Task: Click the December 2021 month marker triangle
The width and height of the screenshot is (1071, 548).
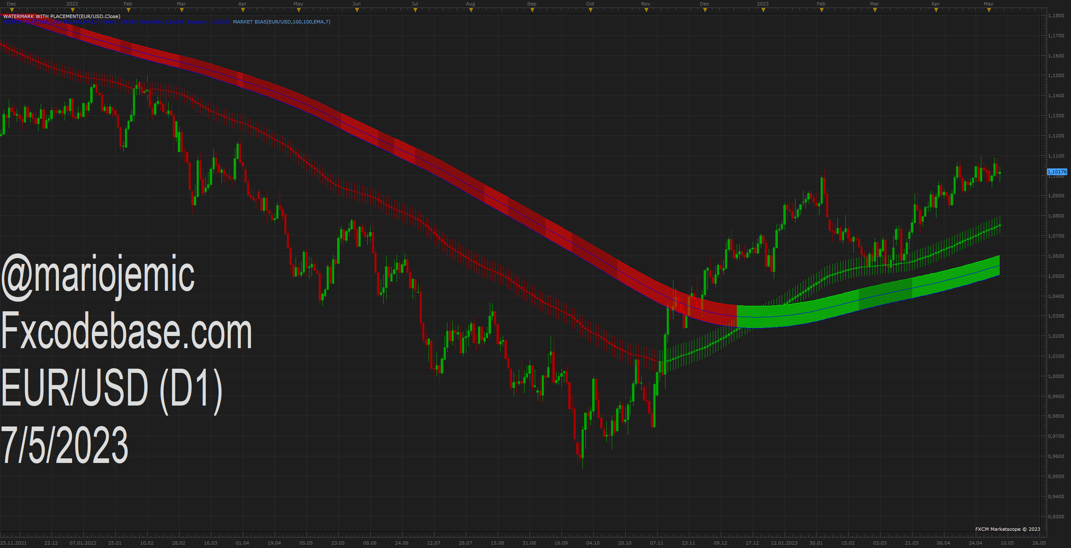Action: (12, 10)
